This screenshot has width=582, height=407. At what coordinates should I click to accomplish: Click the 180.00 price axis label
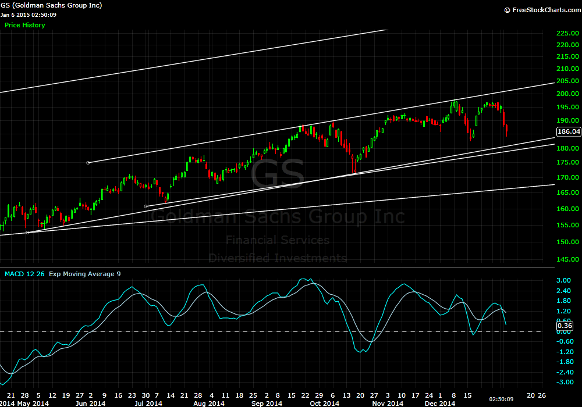pyautogui.click(x=567, y=148)
